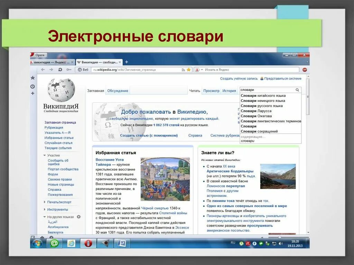Open Случайная статья sidebar link
The width and height of the screenshot is (354, 265).
click(58, 143)
